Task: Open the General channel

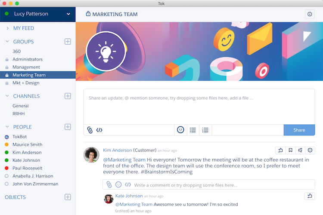Action: [21, 106]
